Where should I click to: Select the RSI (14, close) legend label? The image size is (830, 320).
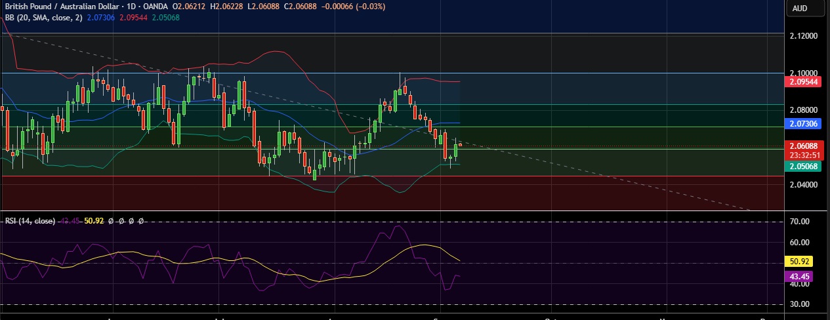[30, 221]
